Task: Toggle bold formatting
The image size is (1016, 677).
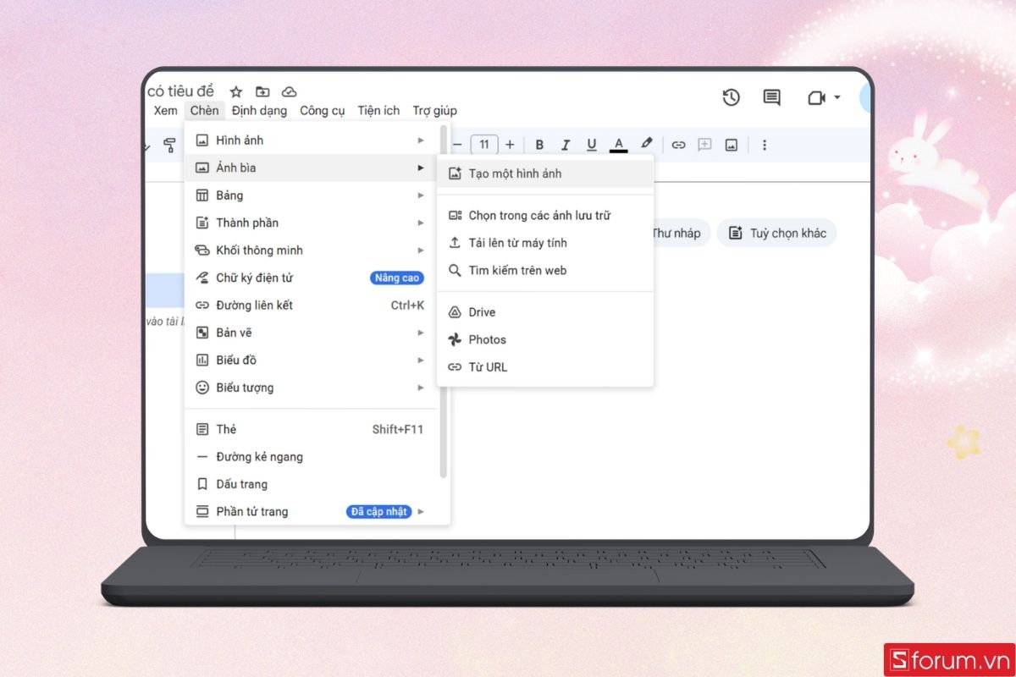Action: pyautogui.click(x=539, y=145)
